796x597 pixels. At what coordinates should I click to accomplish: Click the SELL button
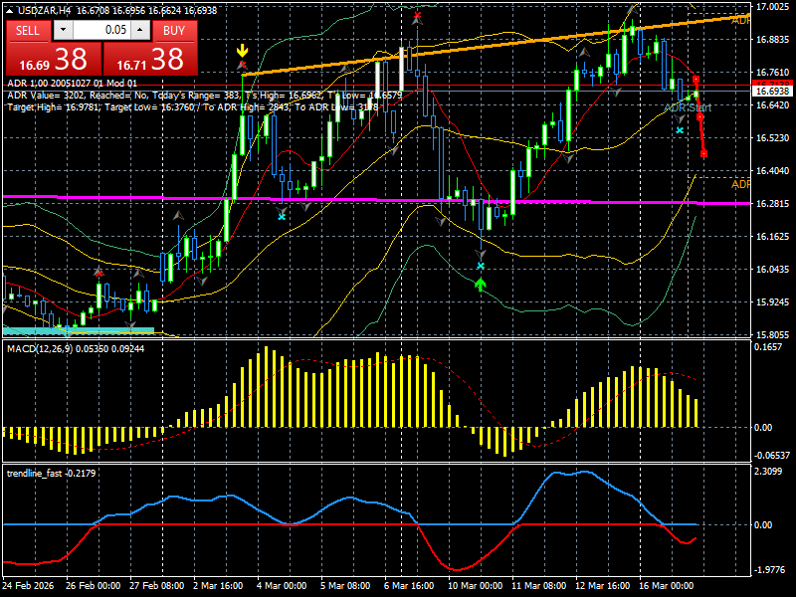pos(29,31)
